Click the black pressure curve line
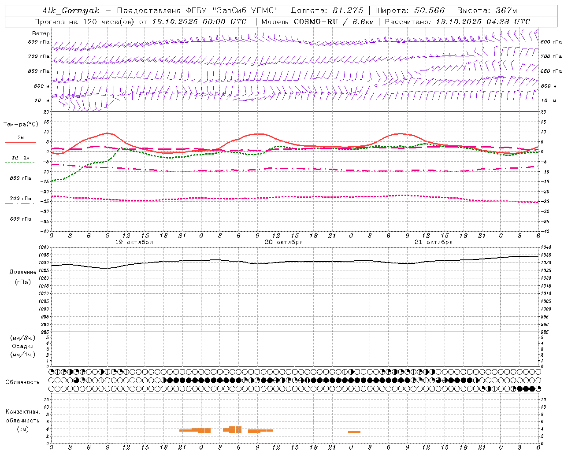The image size is (564, 451). (295, 262)
